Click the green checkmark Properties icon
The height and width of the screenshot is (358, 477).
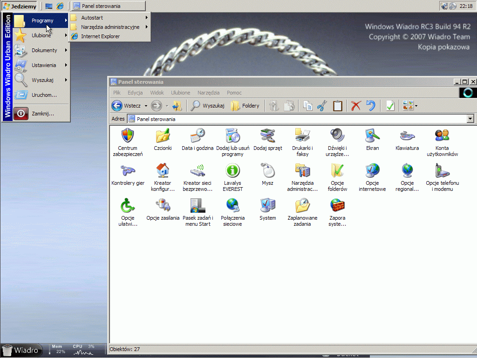[x=390, y=106]
